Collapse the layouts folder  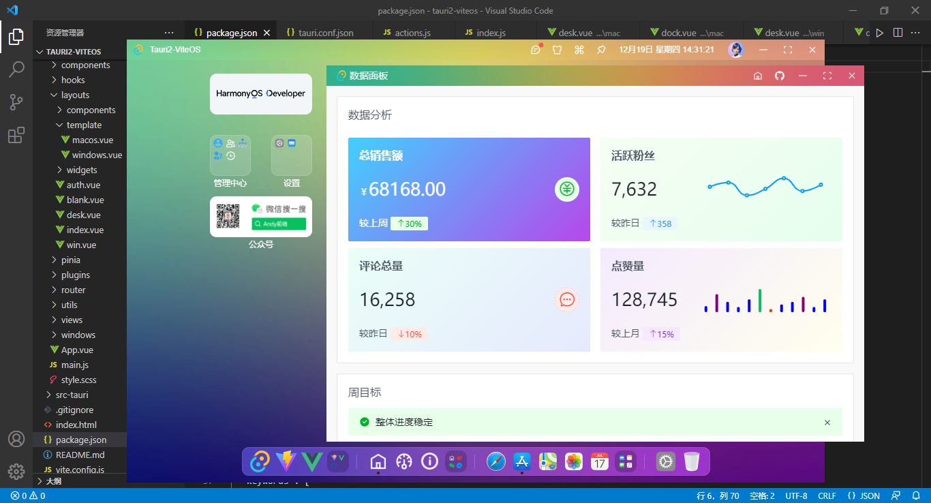point(74,95)
